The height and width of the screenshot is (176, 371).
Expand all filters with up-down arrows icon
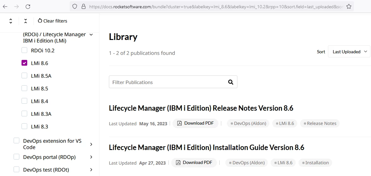[11, 21]
